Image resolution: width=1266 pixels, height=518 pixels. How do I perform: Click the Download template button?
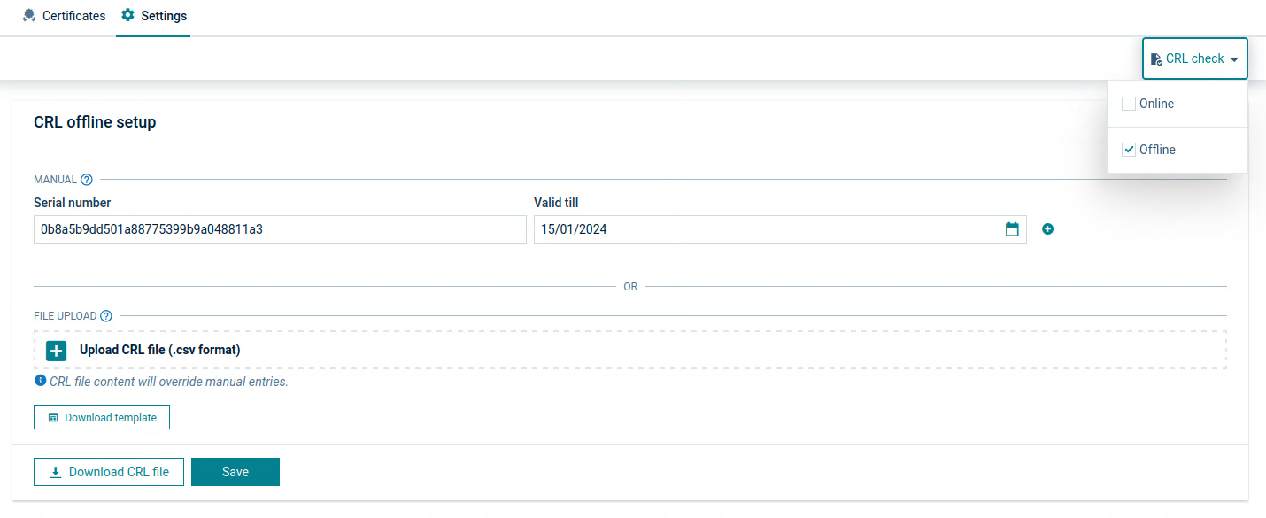pyautogui.click(x=102, y=418)
